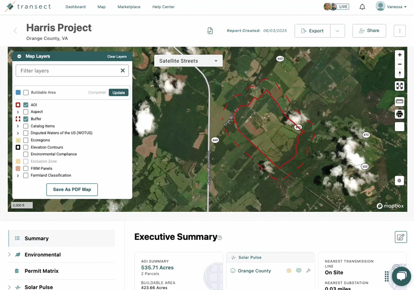Screen dimensions: 414x290
Task: Disable the Buffer layer checkbox
Action: pyautogui.click(x=26, y=119)
